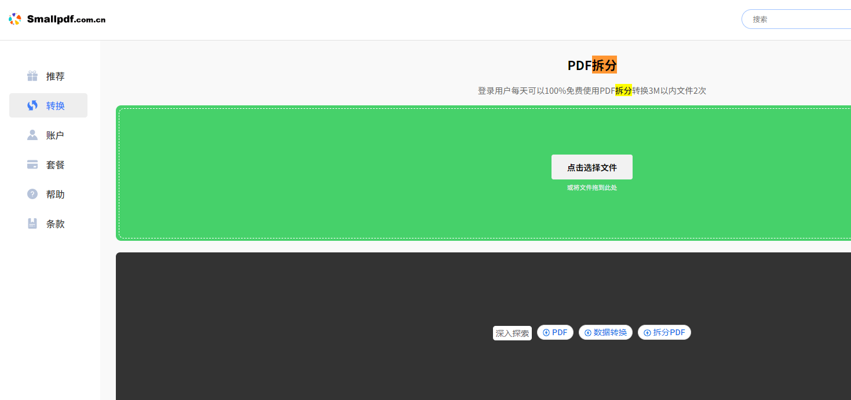This screenshot has height=400, width=851.
Task: Focus the 搜索 search input field
Action: coord(799,19)
